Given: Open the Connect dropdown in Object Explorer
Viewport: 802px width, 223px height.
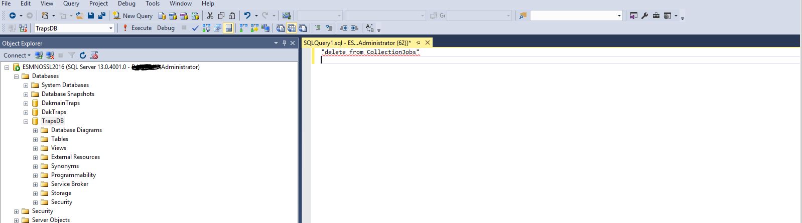Looking at the screenshot, I should click(x=17, y=55).
